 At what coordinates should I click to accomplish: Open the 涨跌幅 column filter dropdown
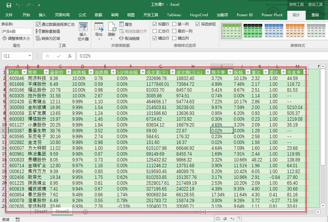click(x=91, y=72)
